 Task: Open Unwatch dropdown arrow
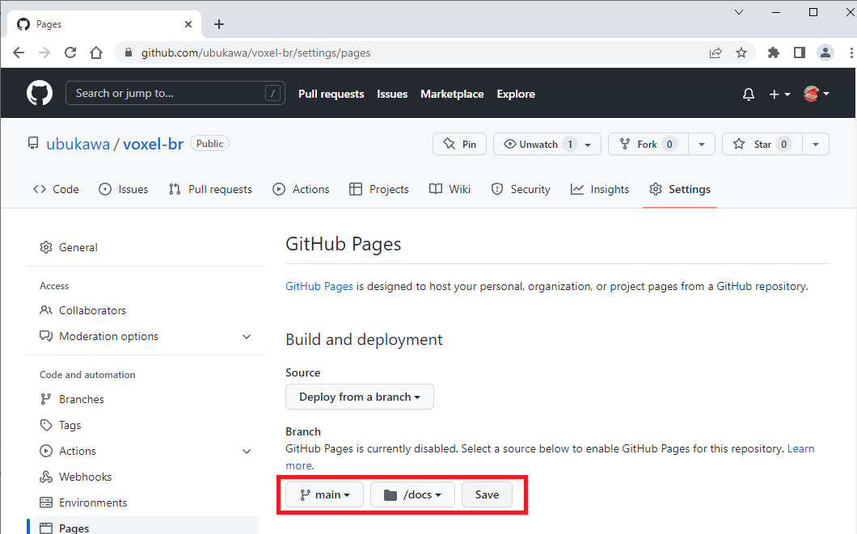pyautogui.click(x=588, y=144)
